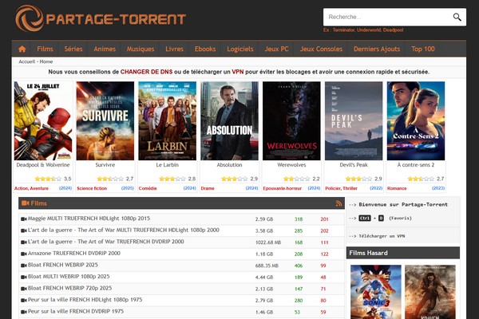Click the VPN link in notice
Viewport: 479px width, 319px height.
pyautogui.click(x=238, y=72)
